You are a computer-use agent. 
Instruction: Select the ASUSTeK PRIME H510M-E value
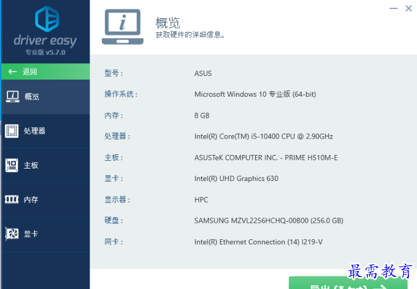[x=266, y=158]
